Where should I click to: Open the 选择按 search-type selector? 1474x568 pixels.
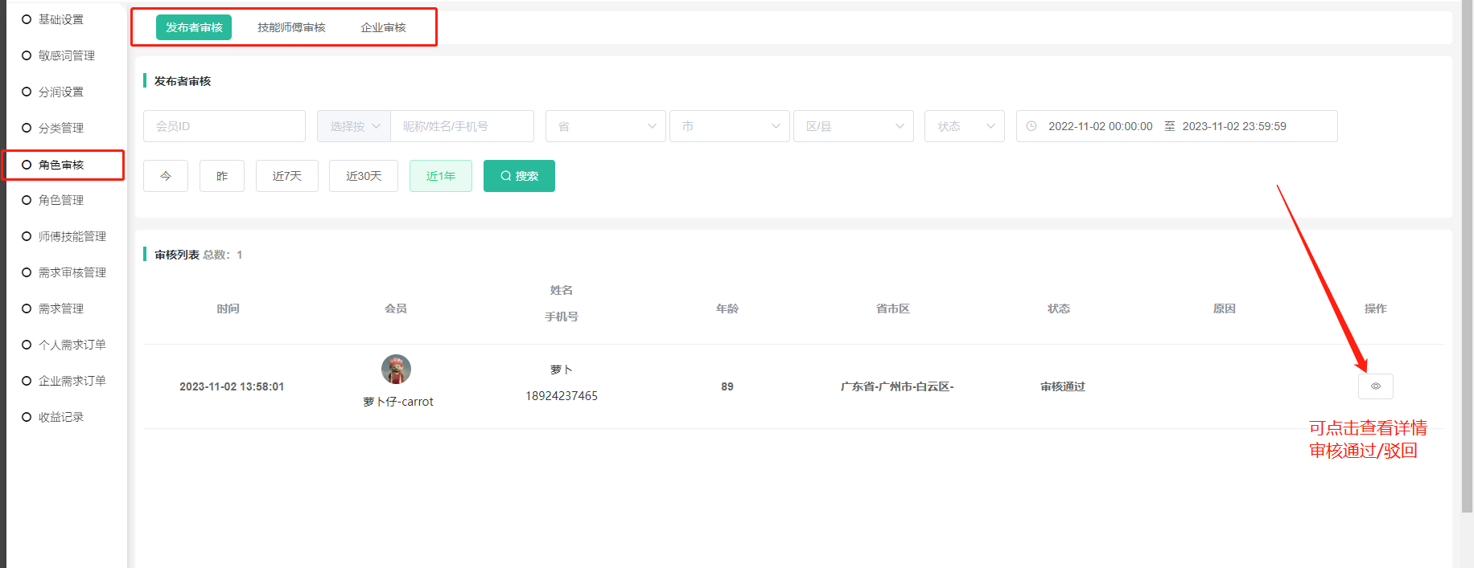pyautogui.click(x=354, y=126)
